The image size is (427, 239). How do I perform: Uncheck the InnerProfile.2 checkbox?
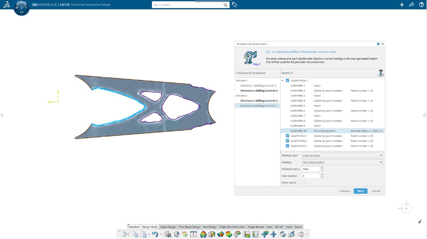(x=287, y=141)
